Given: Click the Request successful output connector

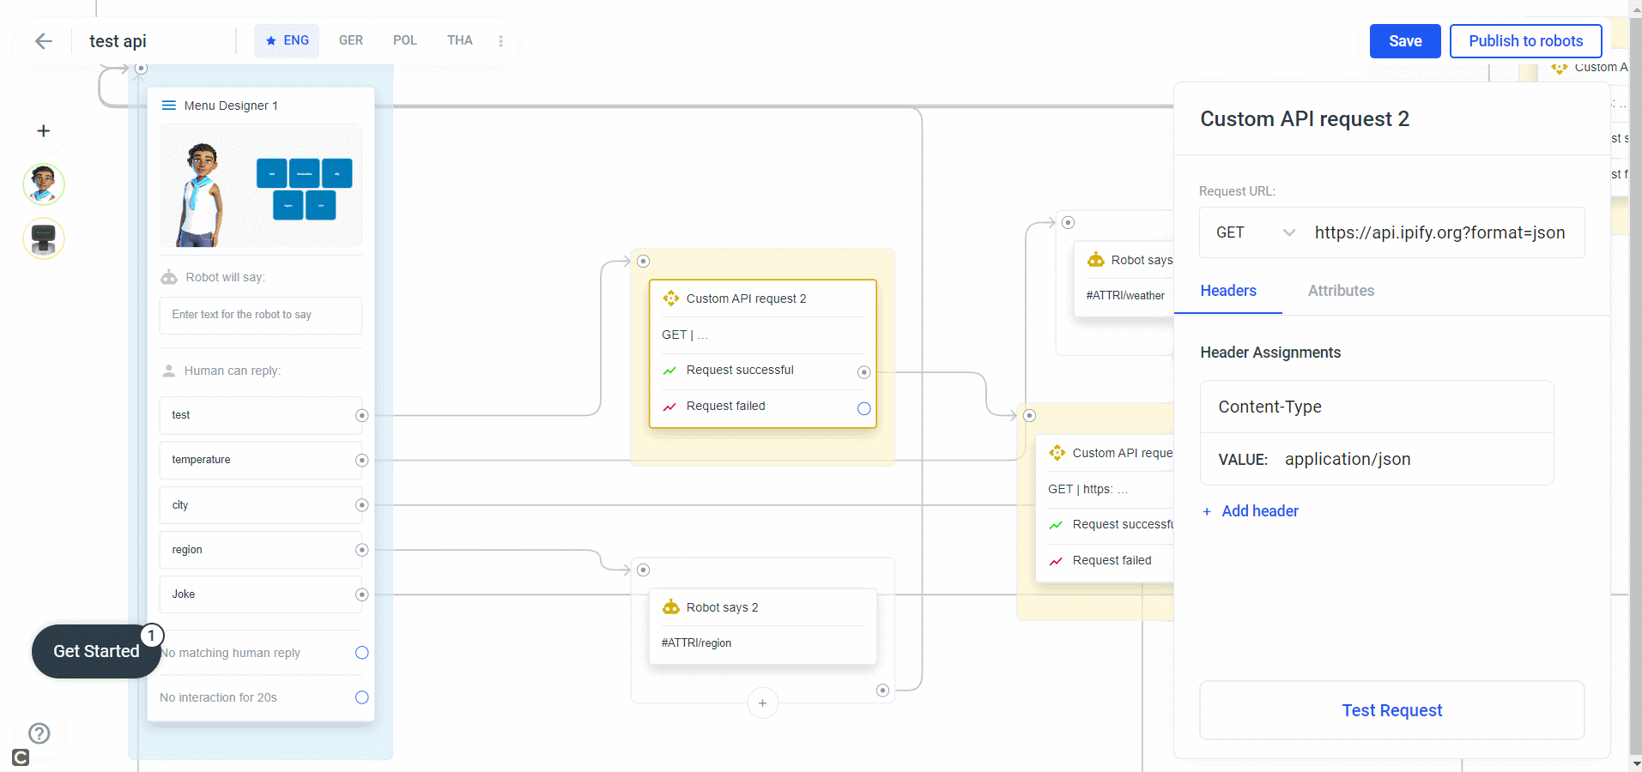Looking at the screenshot, I should pos(864,372).
